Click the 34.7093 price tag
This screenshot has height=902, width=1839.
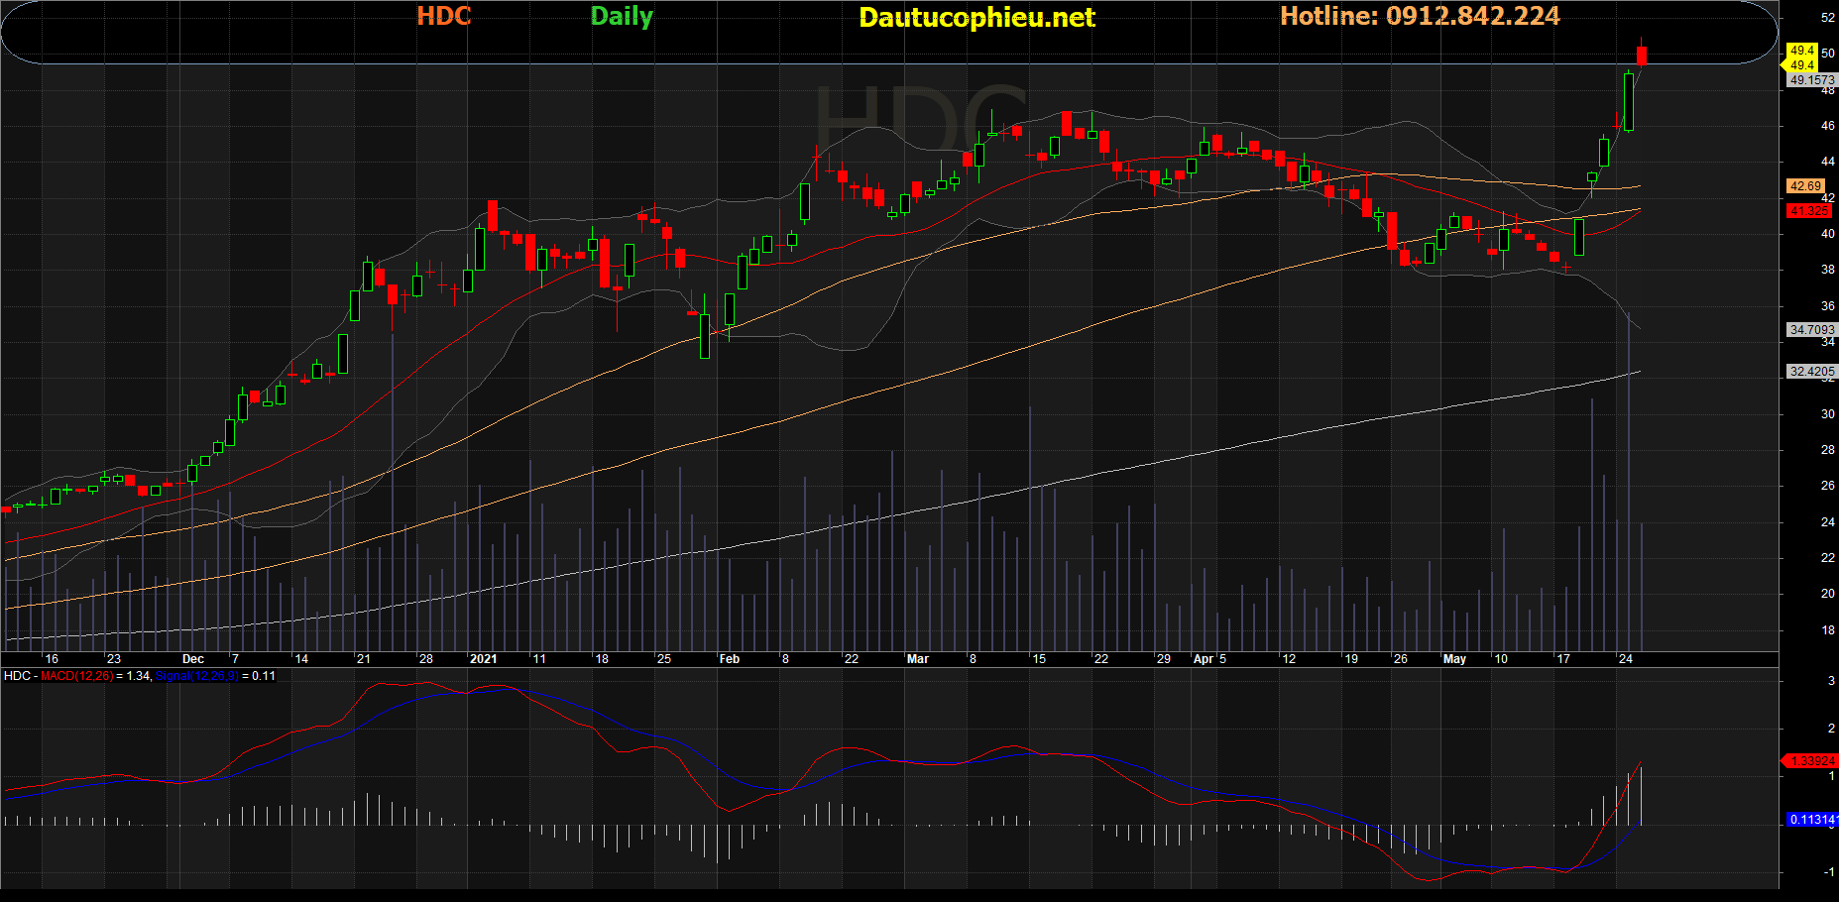coord(1812,330)
